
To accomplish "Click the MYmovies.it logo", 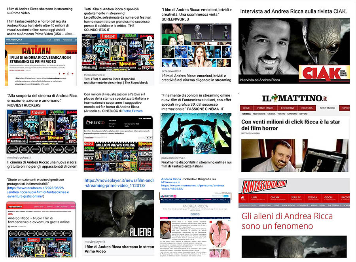I will 168,196.
